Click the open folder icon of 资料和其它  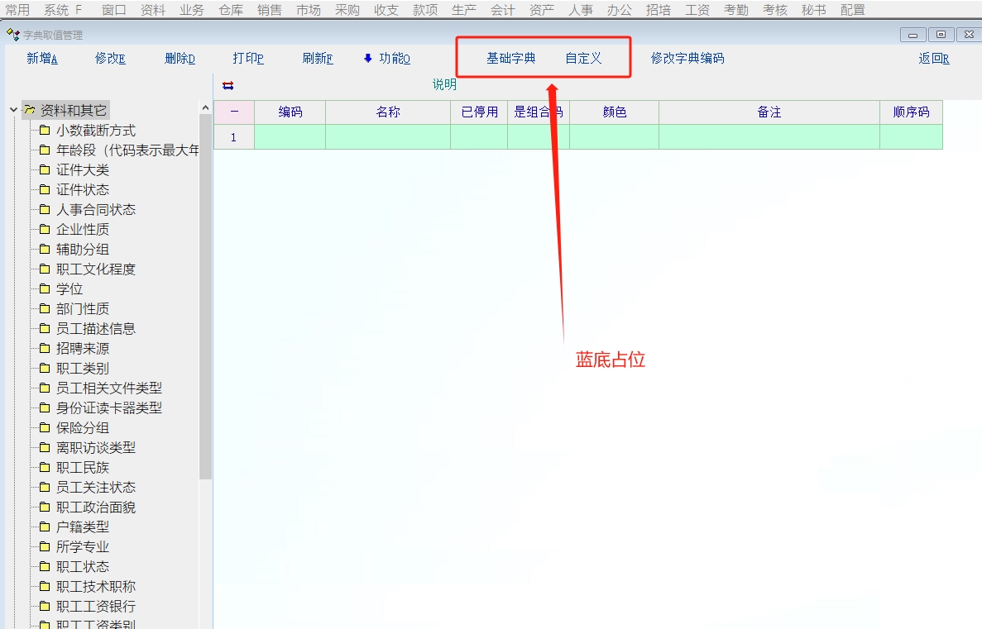pyautogui.click(x=30, y=110)
